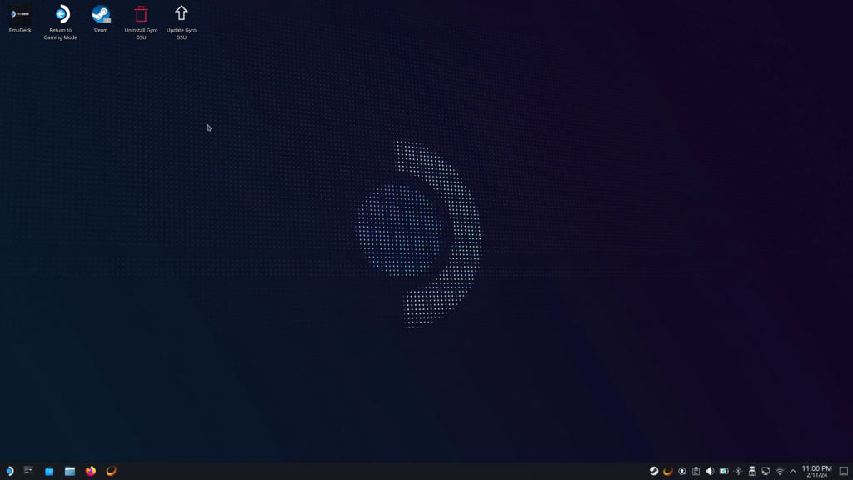Expand hidden system tray icons arrow

[x=793, y=471]
